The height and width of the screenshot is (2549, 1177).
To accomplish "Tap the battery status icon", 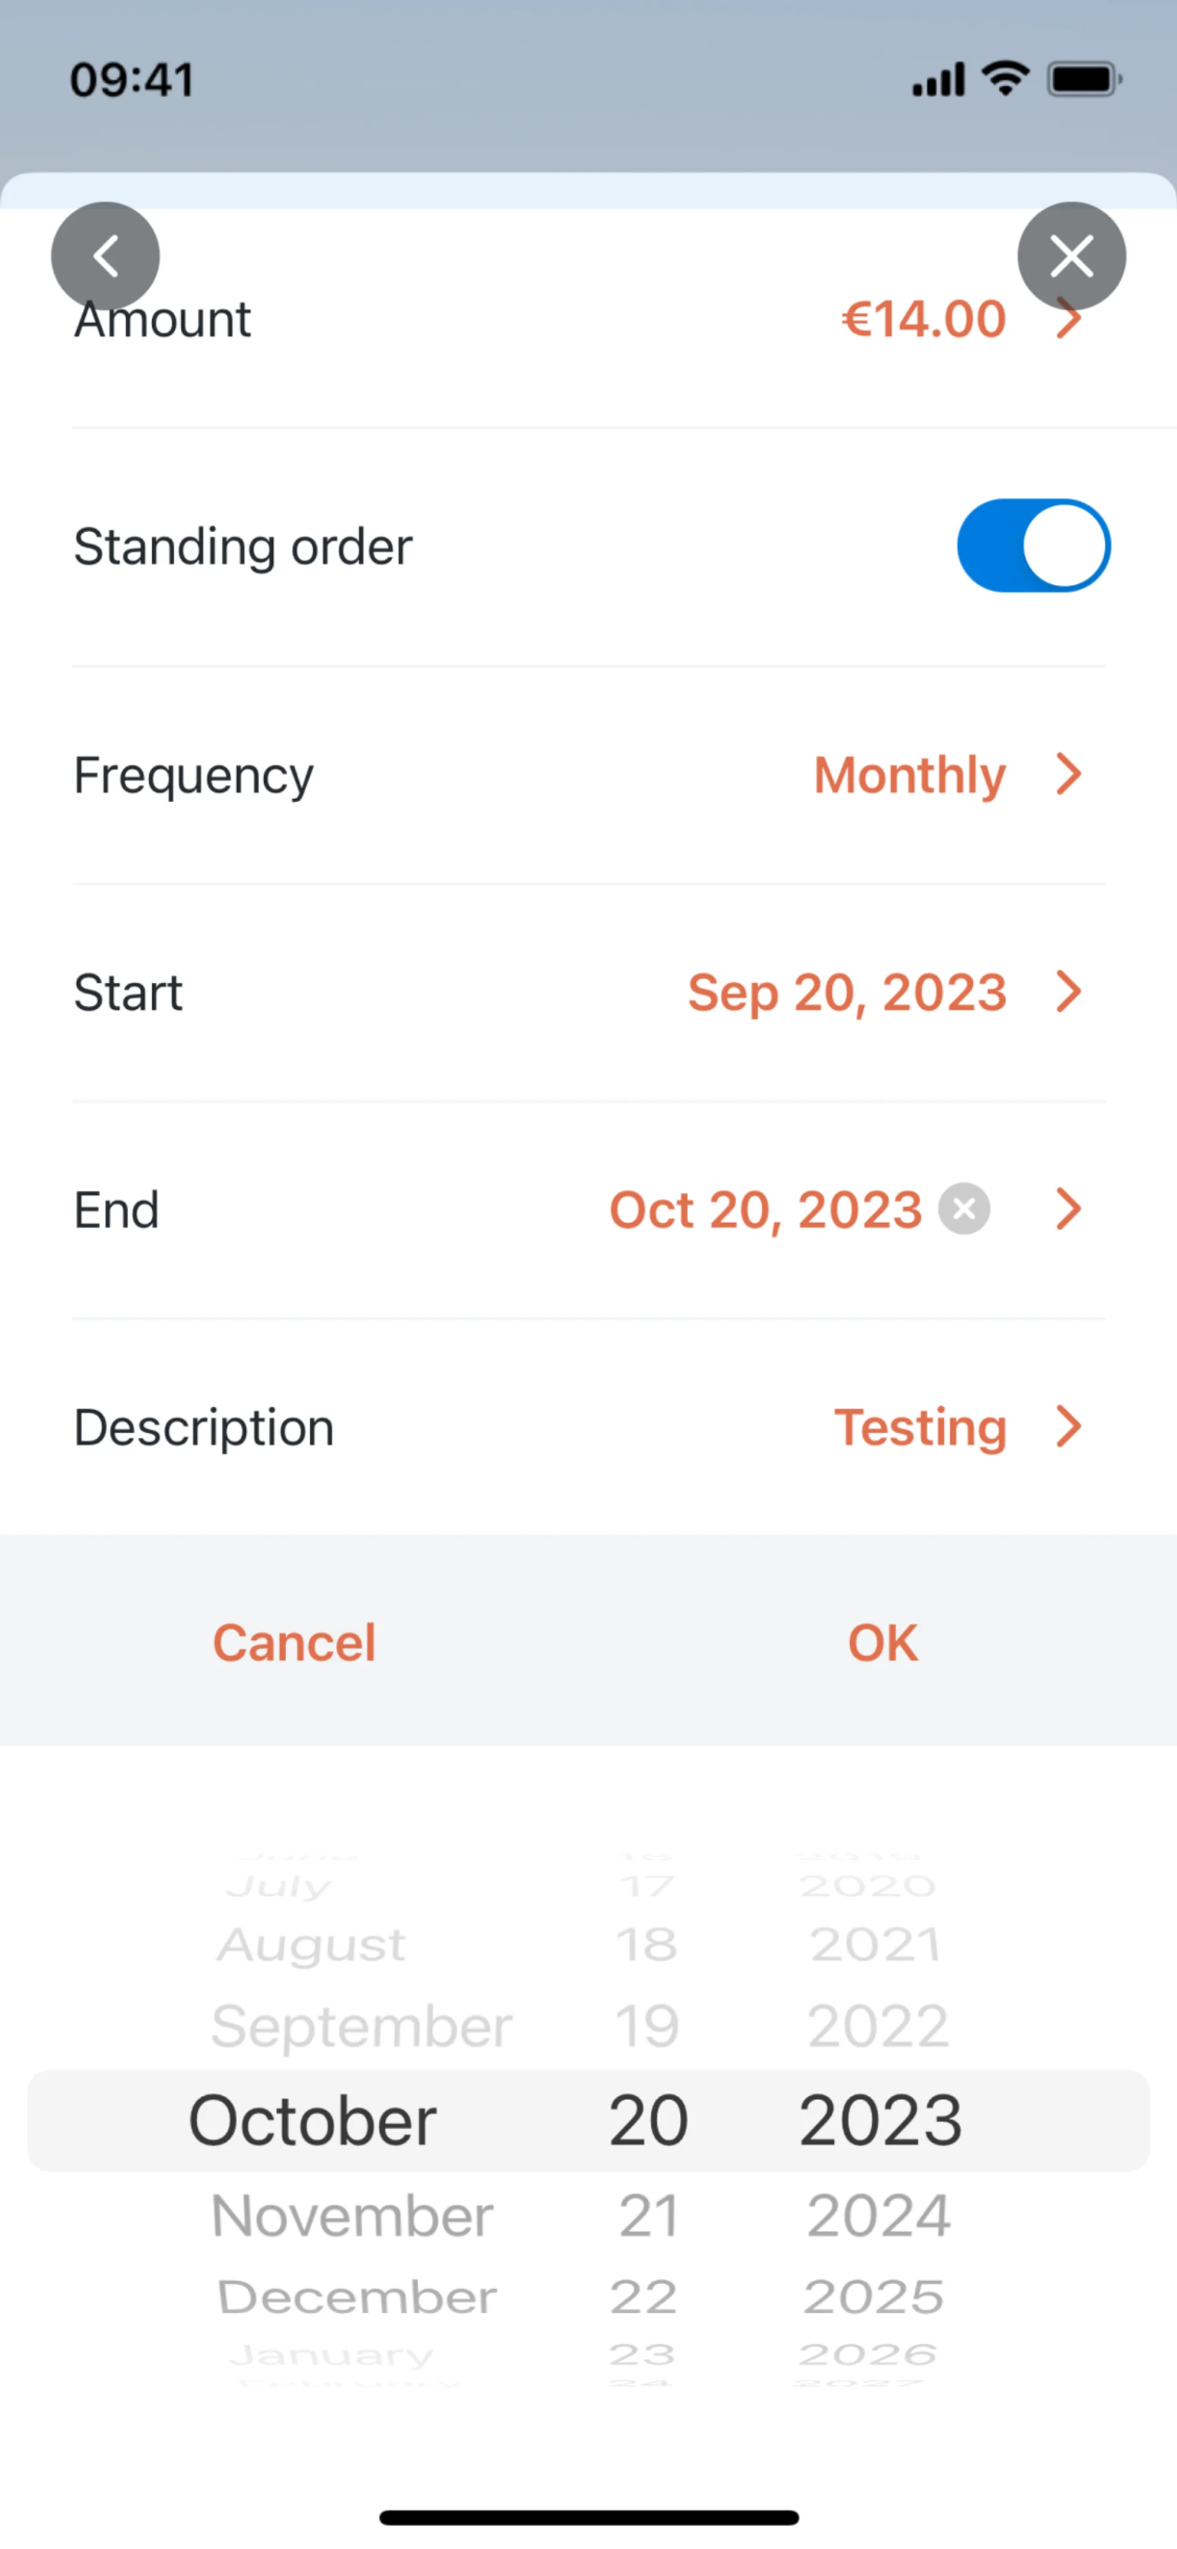I will click(1084, 79).
